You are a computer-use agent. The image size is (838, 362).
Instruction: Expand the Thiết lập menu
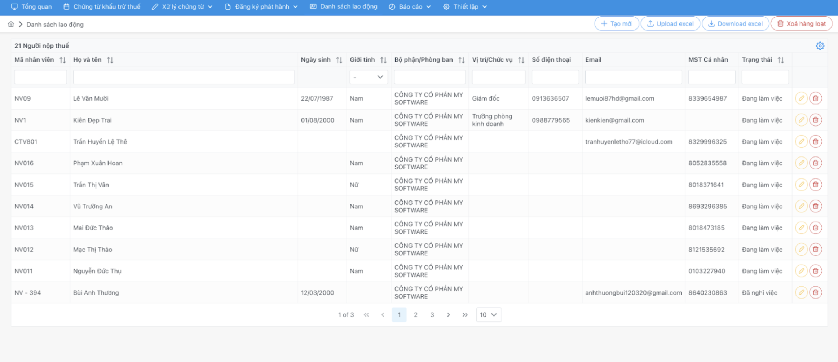[465, 7]
